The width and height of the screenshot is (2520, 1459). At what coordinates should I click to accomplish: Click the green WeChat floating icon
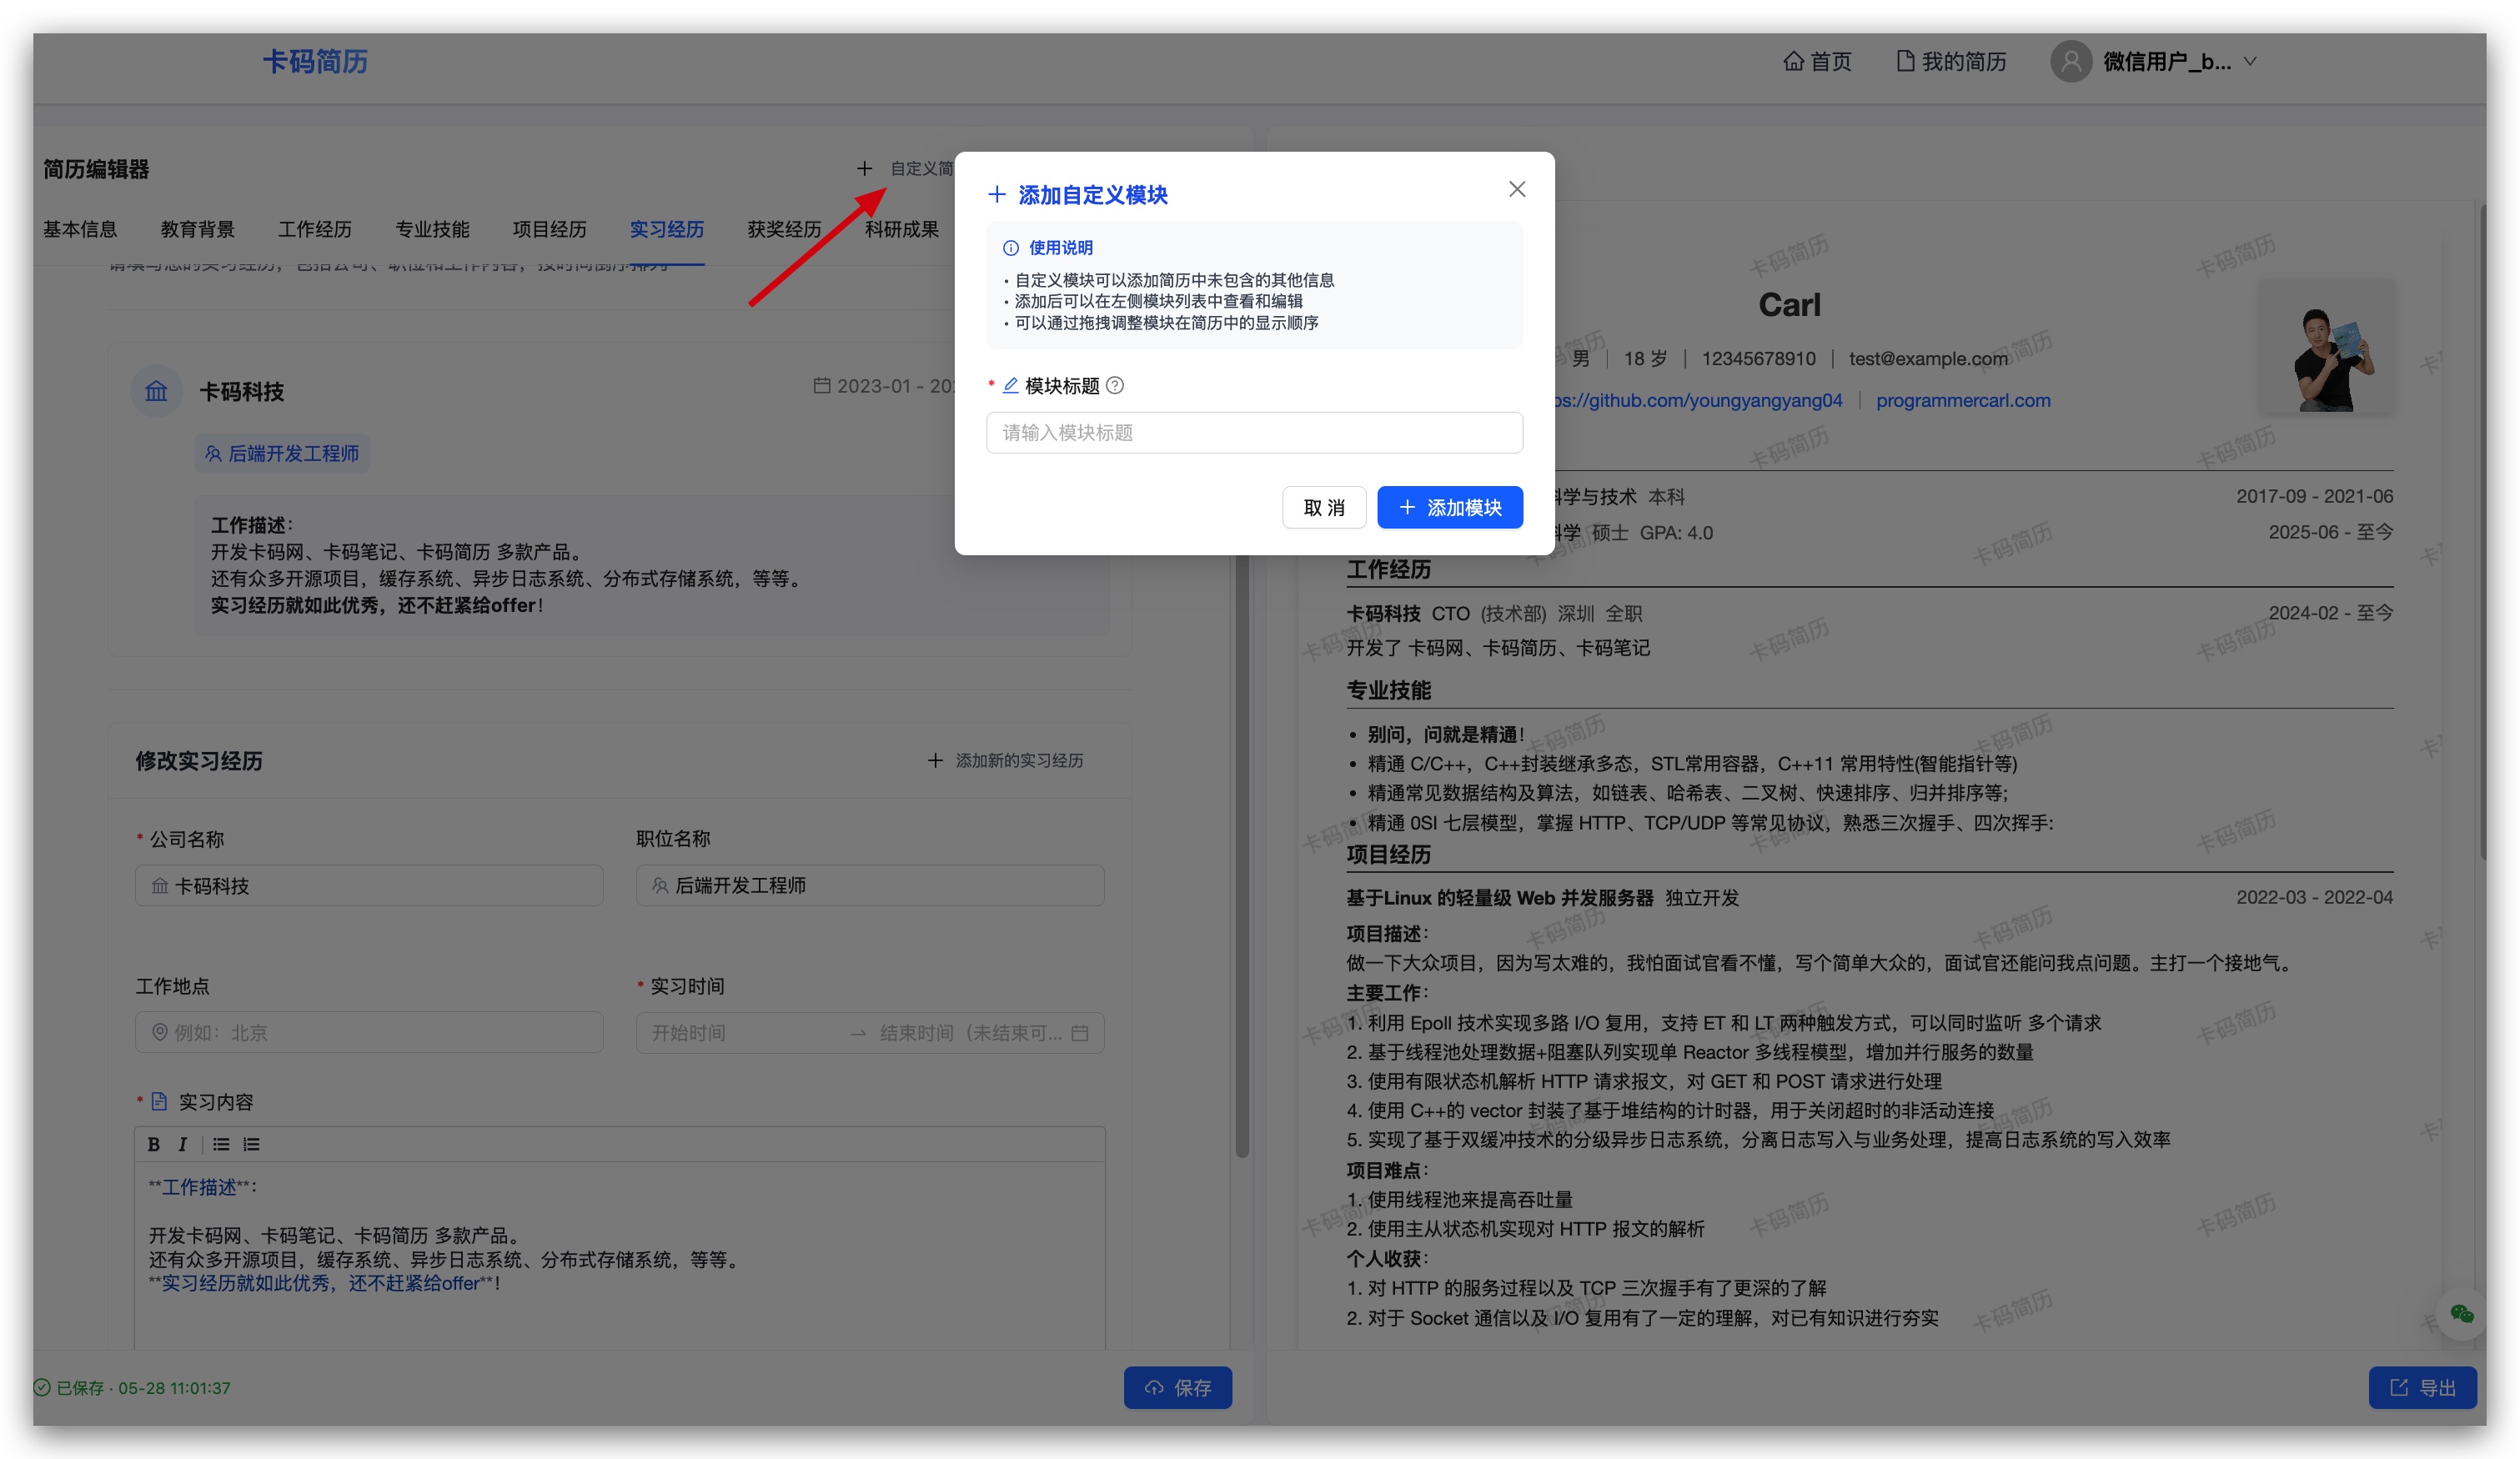[2460, 1314]
